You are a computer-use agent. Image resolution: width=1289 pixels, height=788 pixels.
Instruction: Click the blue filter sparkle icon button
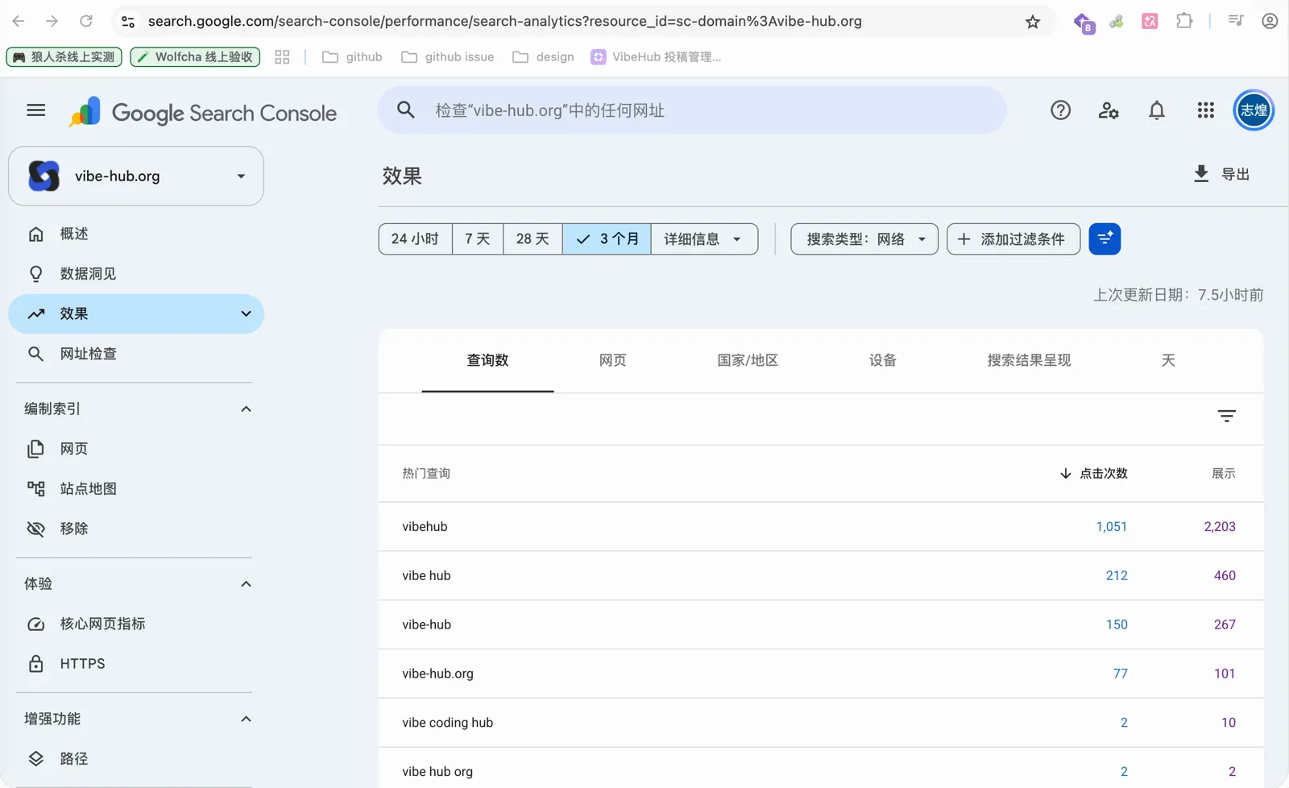pos(1105,238)
